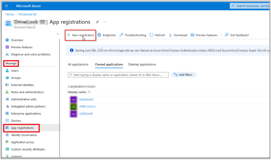Open Roles and administrators

point(27,92)
